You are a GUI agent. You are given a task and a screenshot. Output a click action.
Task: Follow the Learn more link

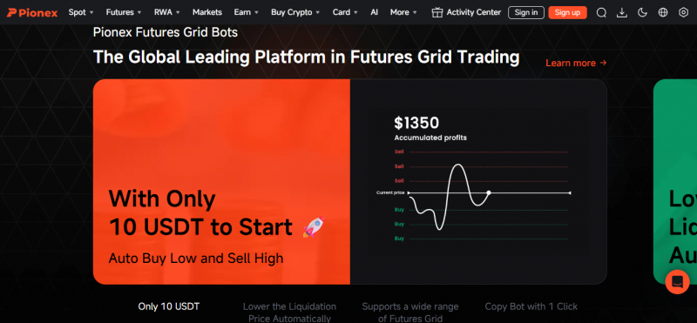576,63
